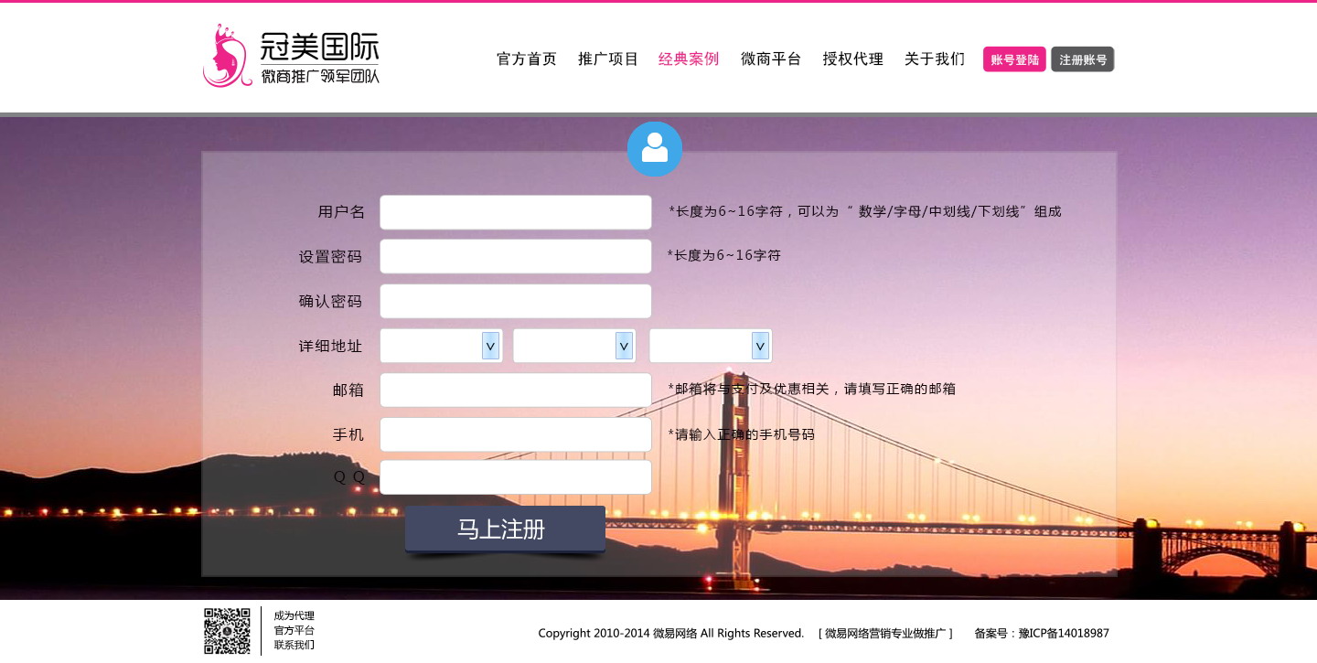The height and width of the screenshot is (663, 1317).
Task: Open the 推广项目 menu item
Action: point(608,59)
